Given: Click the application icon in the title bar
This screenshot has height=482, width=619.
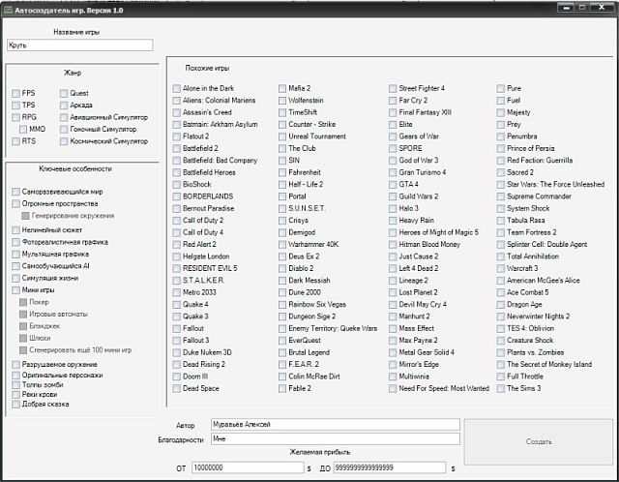Looking at the screenshot, I should click(x=8, y=10).
